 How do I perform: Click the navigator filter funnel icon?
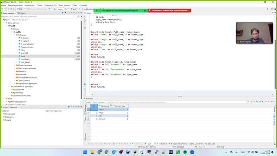point(79,16)
